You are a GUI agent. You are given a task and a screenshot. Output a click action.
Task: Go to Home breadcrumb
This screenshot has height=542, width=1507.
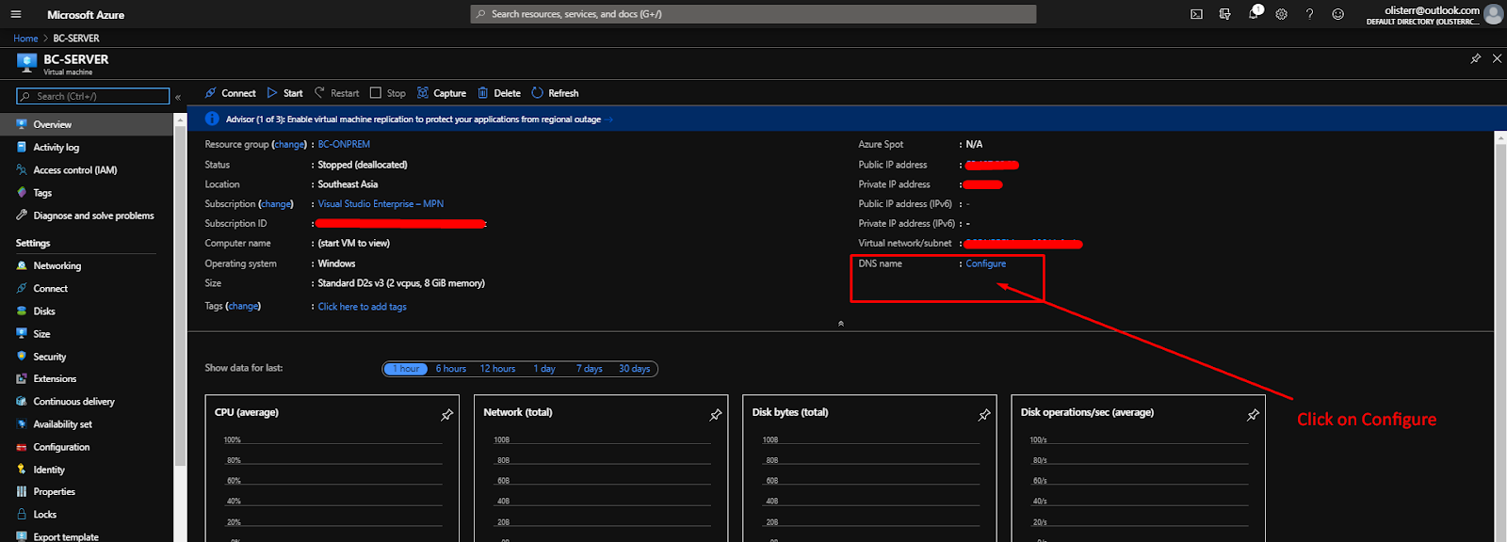tap(25, 39)
